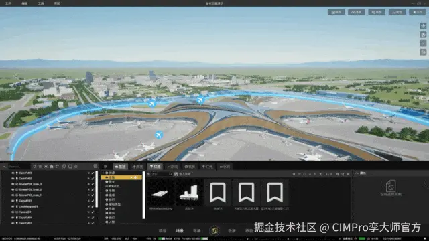429x241 pixels.
Task: Click the cross-shaped move icon on the viewport right edge
Action: tap(423, 26)
